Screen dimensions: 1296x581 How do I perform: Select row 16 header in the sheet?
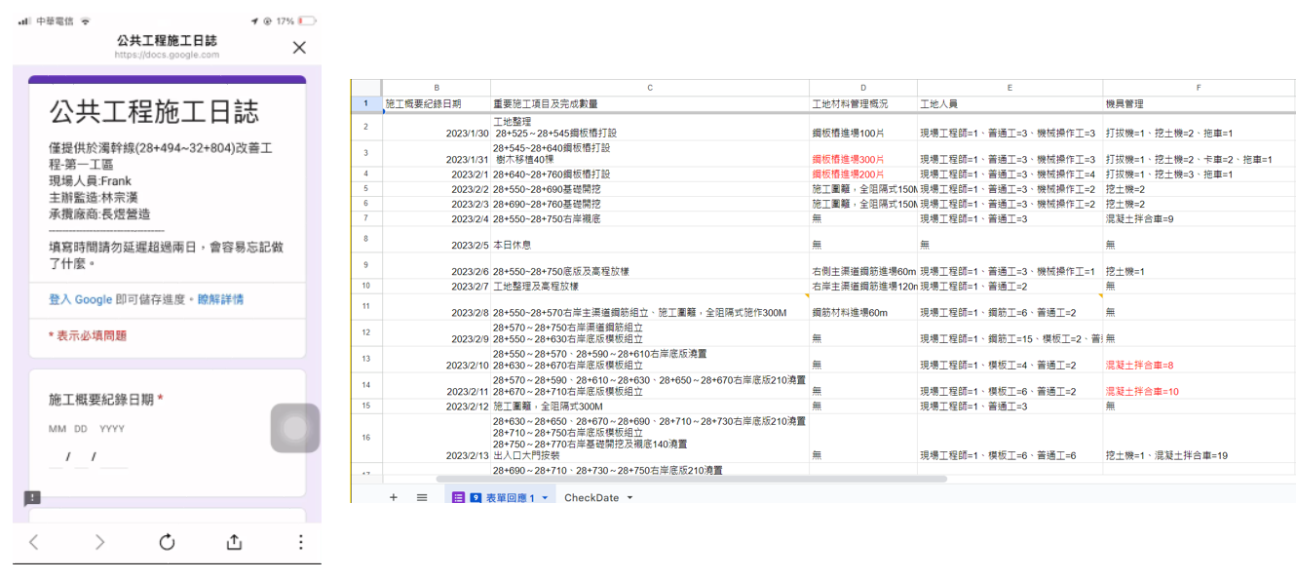click(365, 438)
